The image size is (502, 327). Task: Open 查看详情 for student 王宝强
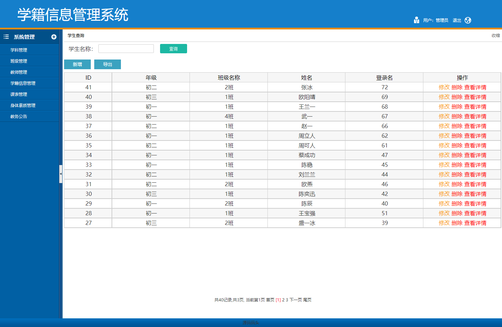point(475,213)
